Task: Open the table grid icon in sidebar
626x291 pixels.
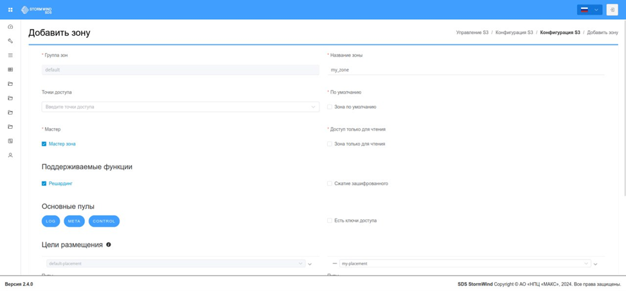Action: [10, 69]
